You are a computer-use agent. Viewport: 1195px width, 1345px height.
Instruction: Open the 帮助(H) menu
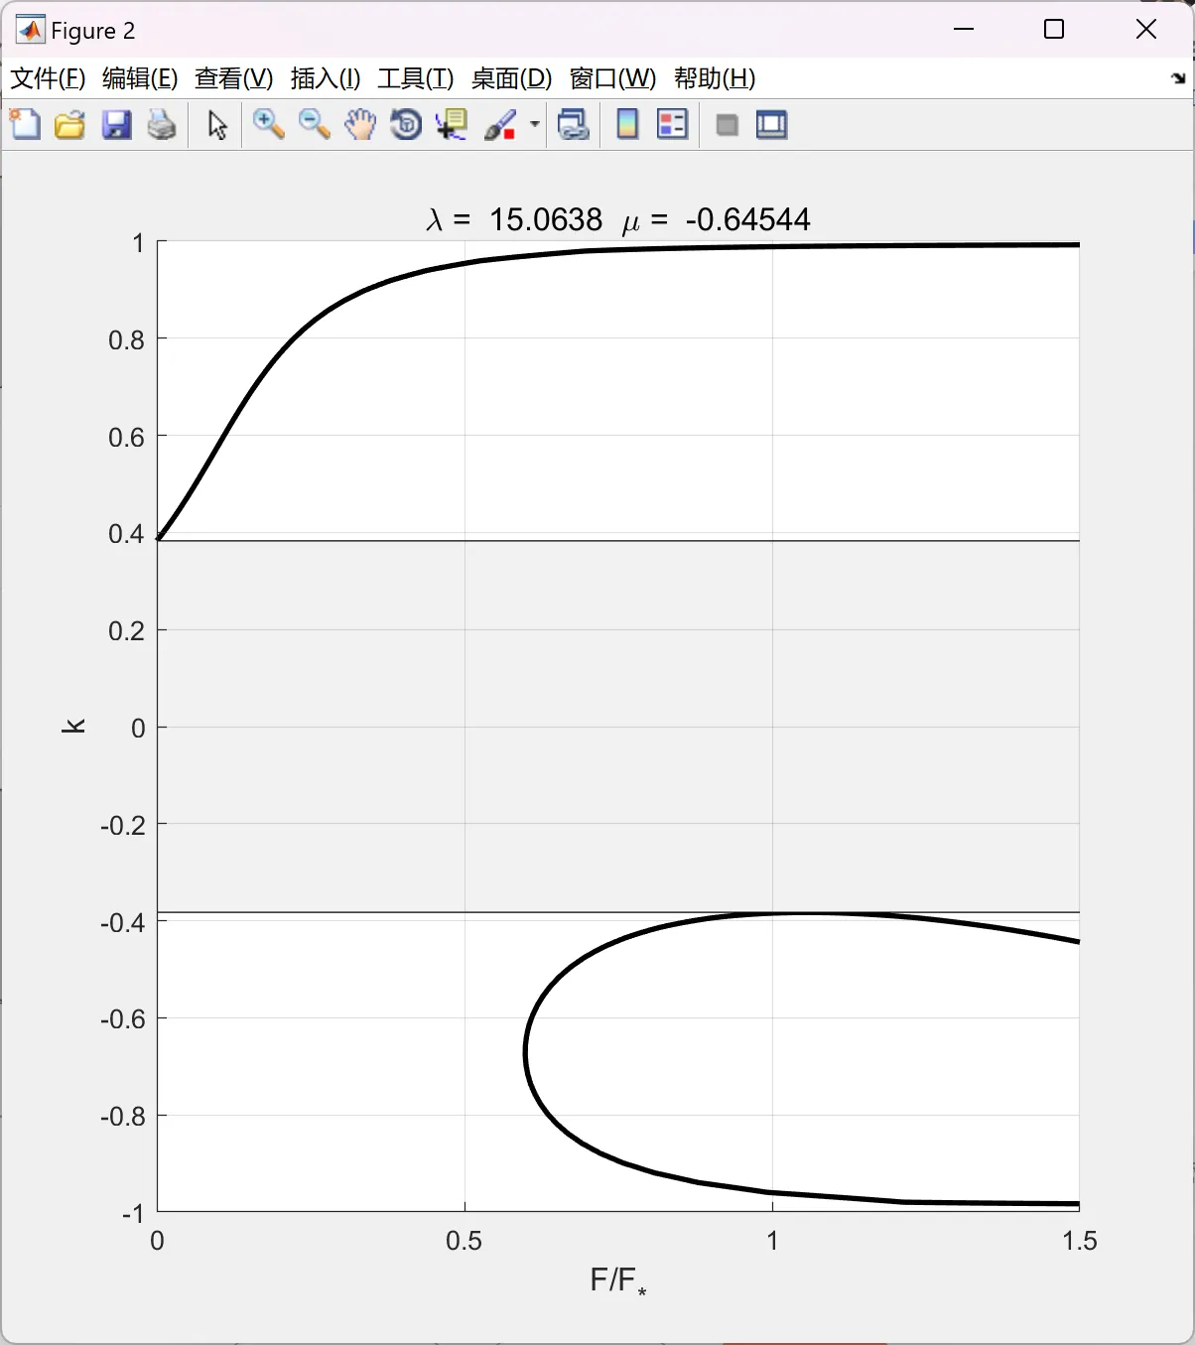coord(715,78)
